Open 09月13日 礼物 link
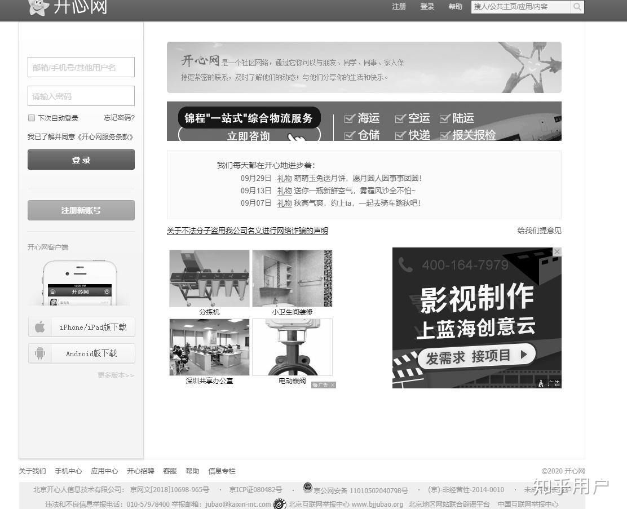627x509 pixels. click(284, 191)
